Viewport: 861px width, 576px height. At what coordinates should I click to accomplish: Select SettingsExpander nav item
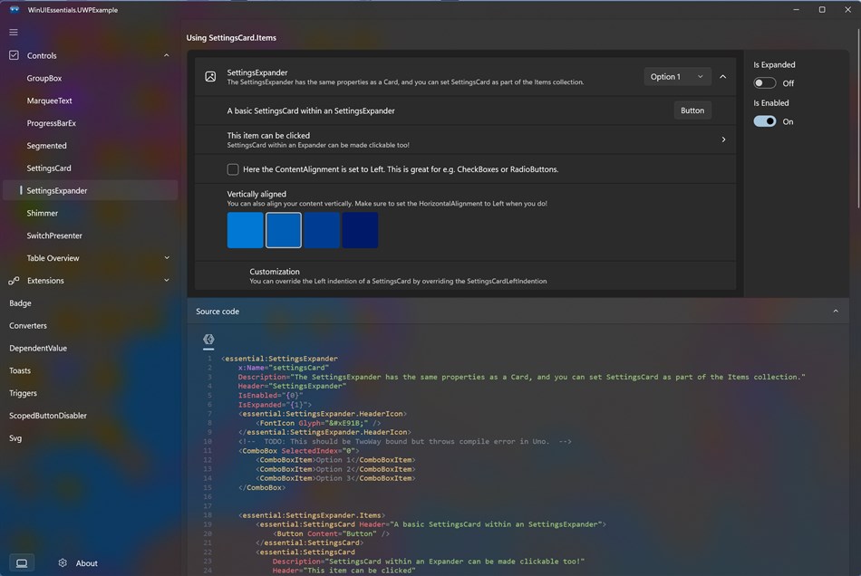click(90, 190)
